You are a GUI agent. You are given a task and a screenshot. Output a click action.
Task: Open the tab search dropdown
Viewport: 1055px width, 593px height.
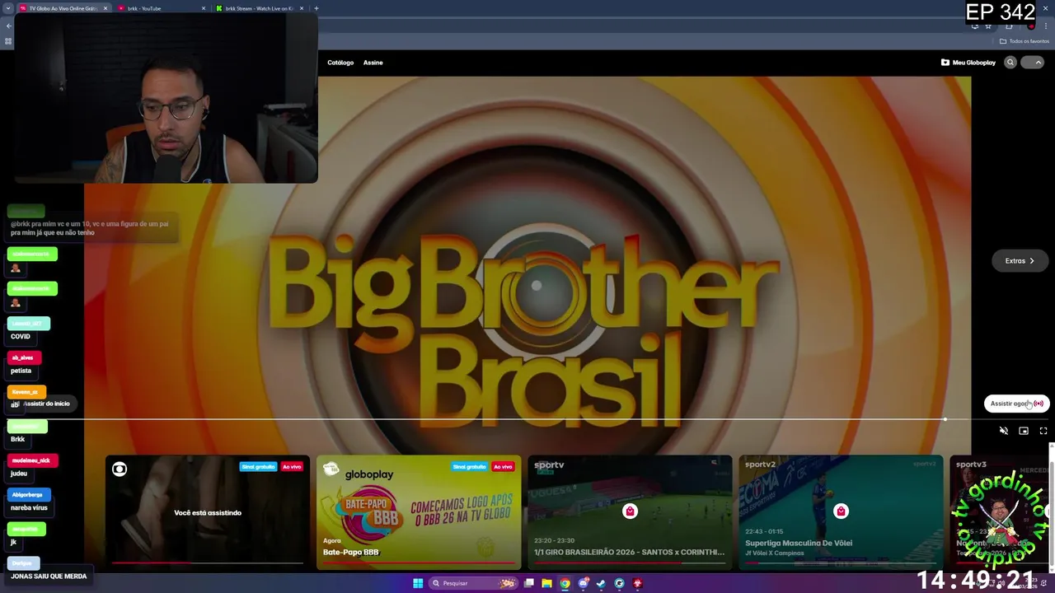8,8
